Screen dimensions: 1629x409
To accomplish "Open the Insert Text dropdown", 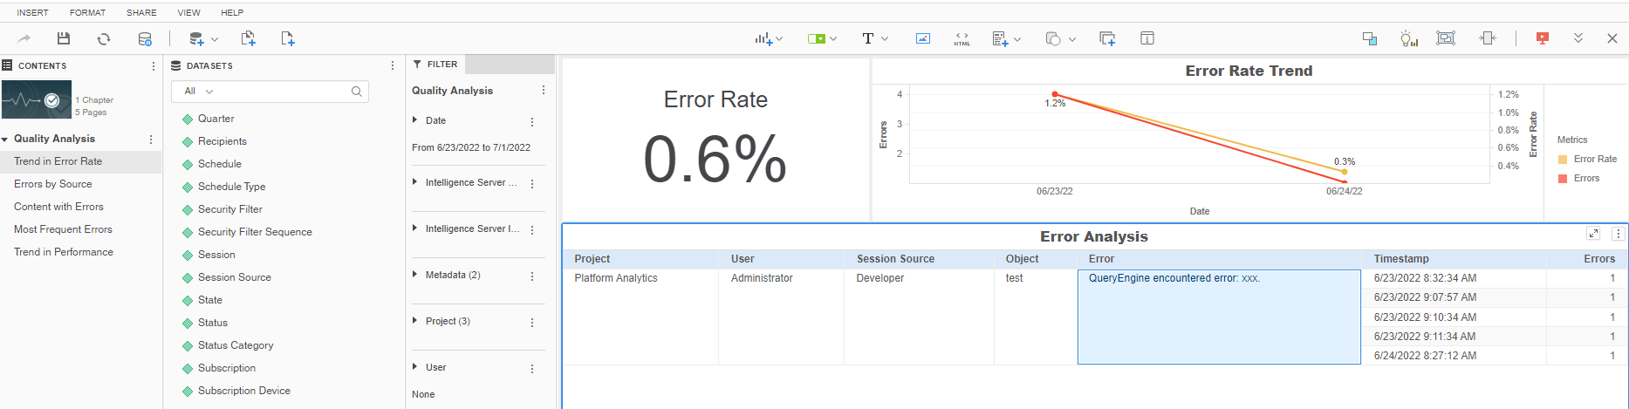I will pos(874,38).
